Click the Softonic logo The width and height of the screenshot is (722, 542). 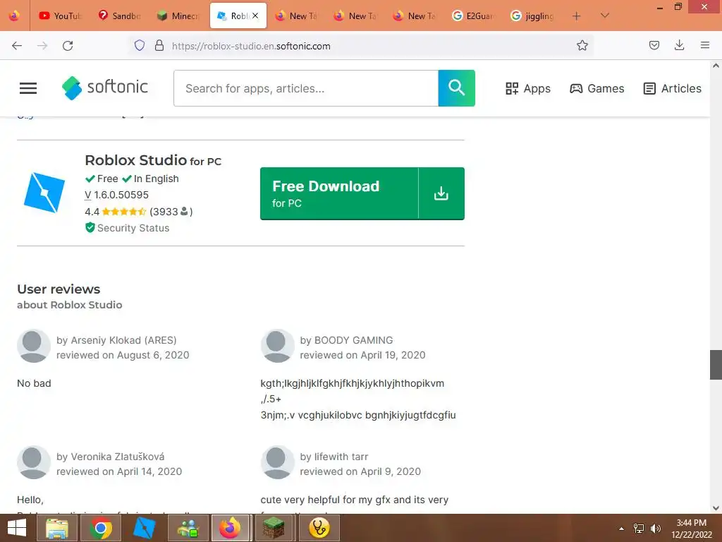[105, 88]
